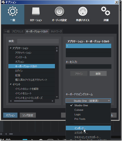Select the 拡張 command
This screenshot has height=141, width=122.
pos(32,75)
